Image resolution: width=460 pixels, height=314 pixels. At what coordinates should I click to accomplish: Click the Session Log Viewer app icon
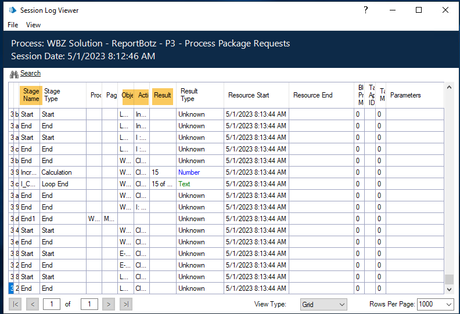coord(13,10)
